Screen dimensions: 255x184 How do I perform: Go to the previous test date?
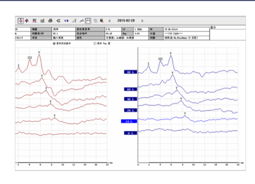click(110, 21)
